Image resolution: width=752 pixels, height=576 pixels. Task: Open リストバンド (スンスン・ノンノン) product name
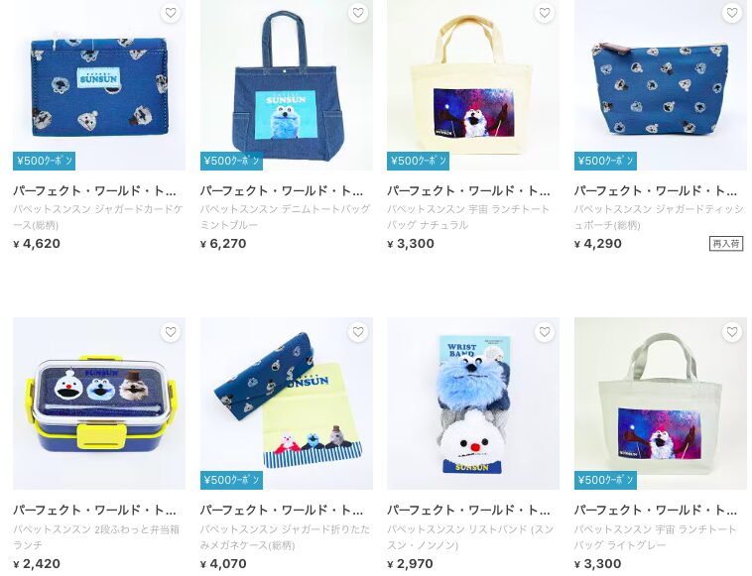tap(470, 536)
